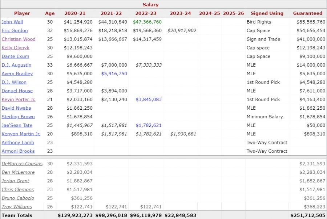Open Armoni Brooks player page
The image size is (327, 219).
pyautogui.click(x=18, y=151)
